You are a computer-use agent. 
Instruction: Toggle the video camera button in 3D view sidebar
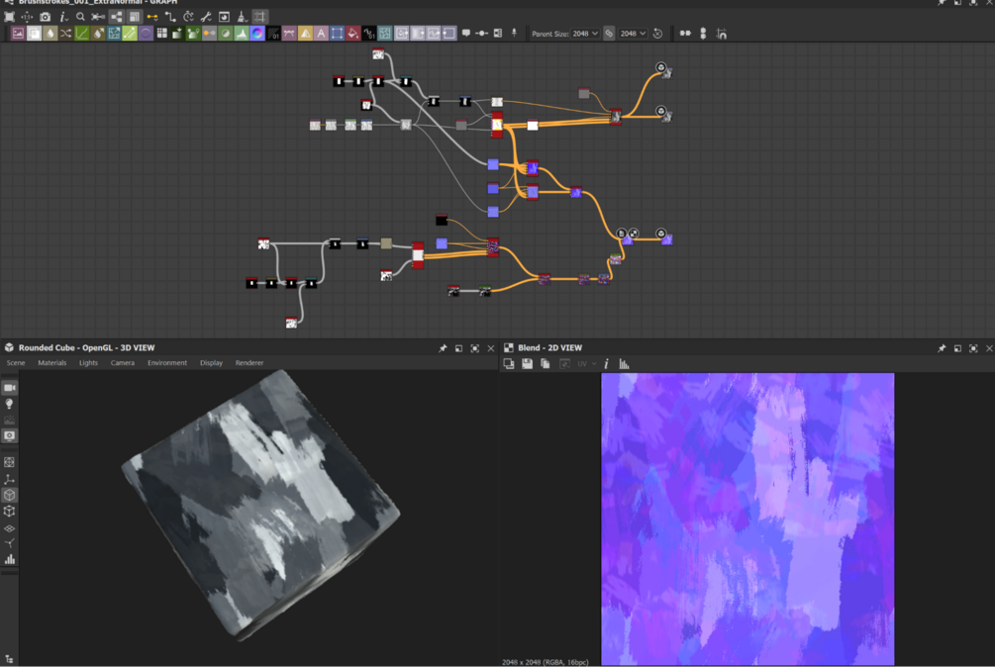(10, 387)
